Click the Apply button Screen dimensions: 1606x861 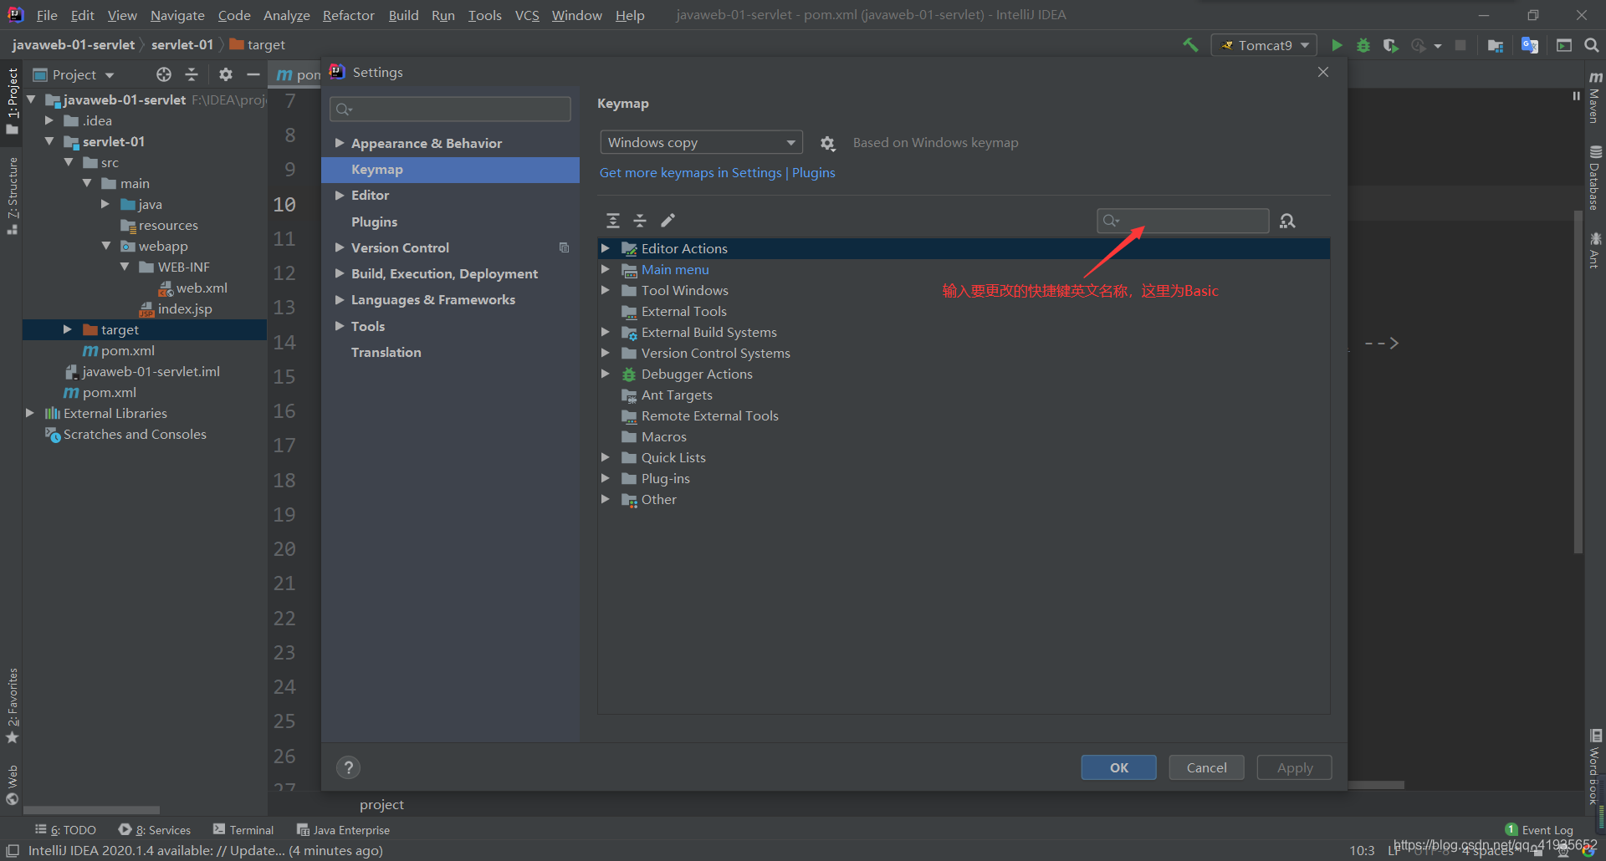[1294, 767]
